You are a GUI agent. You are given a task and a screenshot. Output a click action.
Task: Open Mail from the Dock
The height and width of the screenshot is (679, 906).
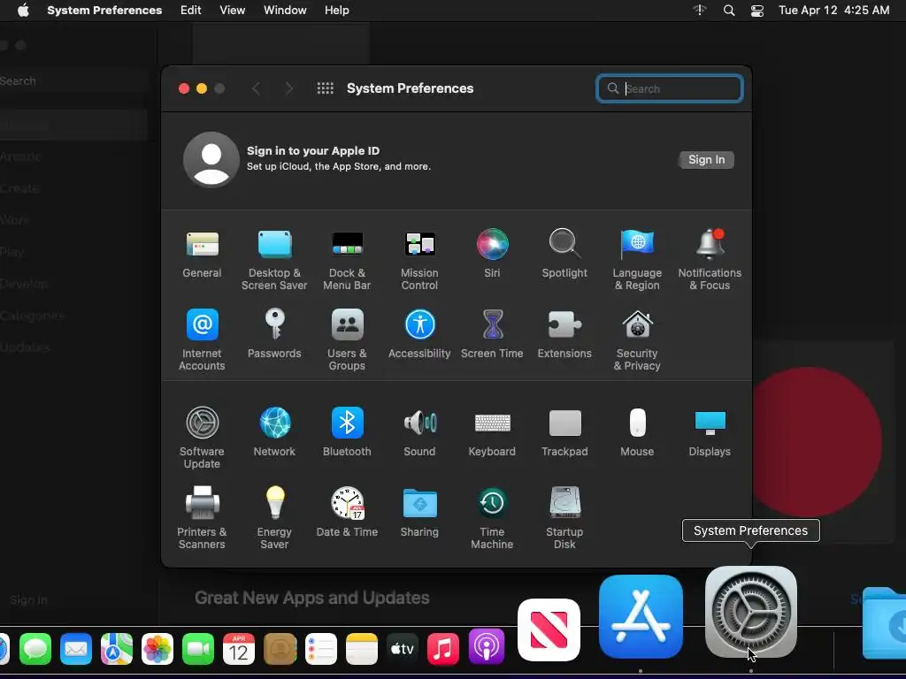pos(76,649)
